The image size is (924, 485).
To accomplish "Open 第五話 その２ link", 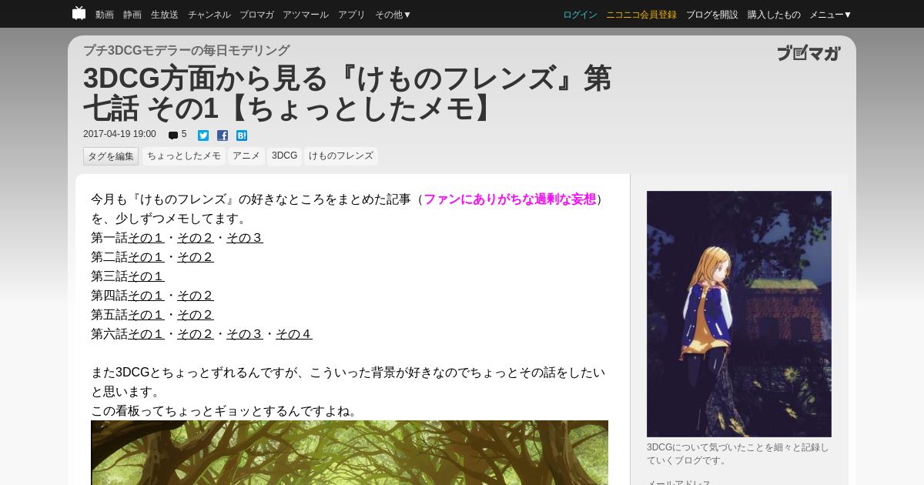I will pos(196,315).
